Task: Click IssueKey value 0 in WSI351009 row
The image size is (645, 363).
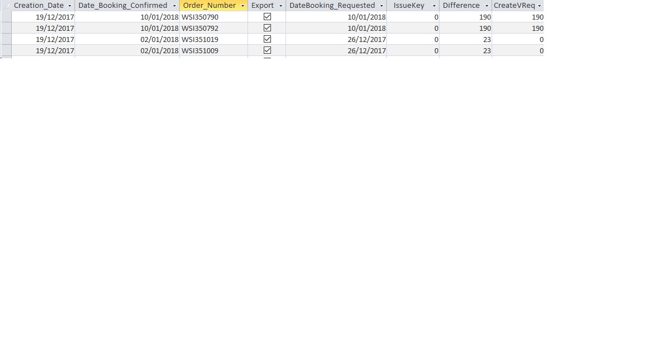Action: pos(413,50)
